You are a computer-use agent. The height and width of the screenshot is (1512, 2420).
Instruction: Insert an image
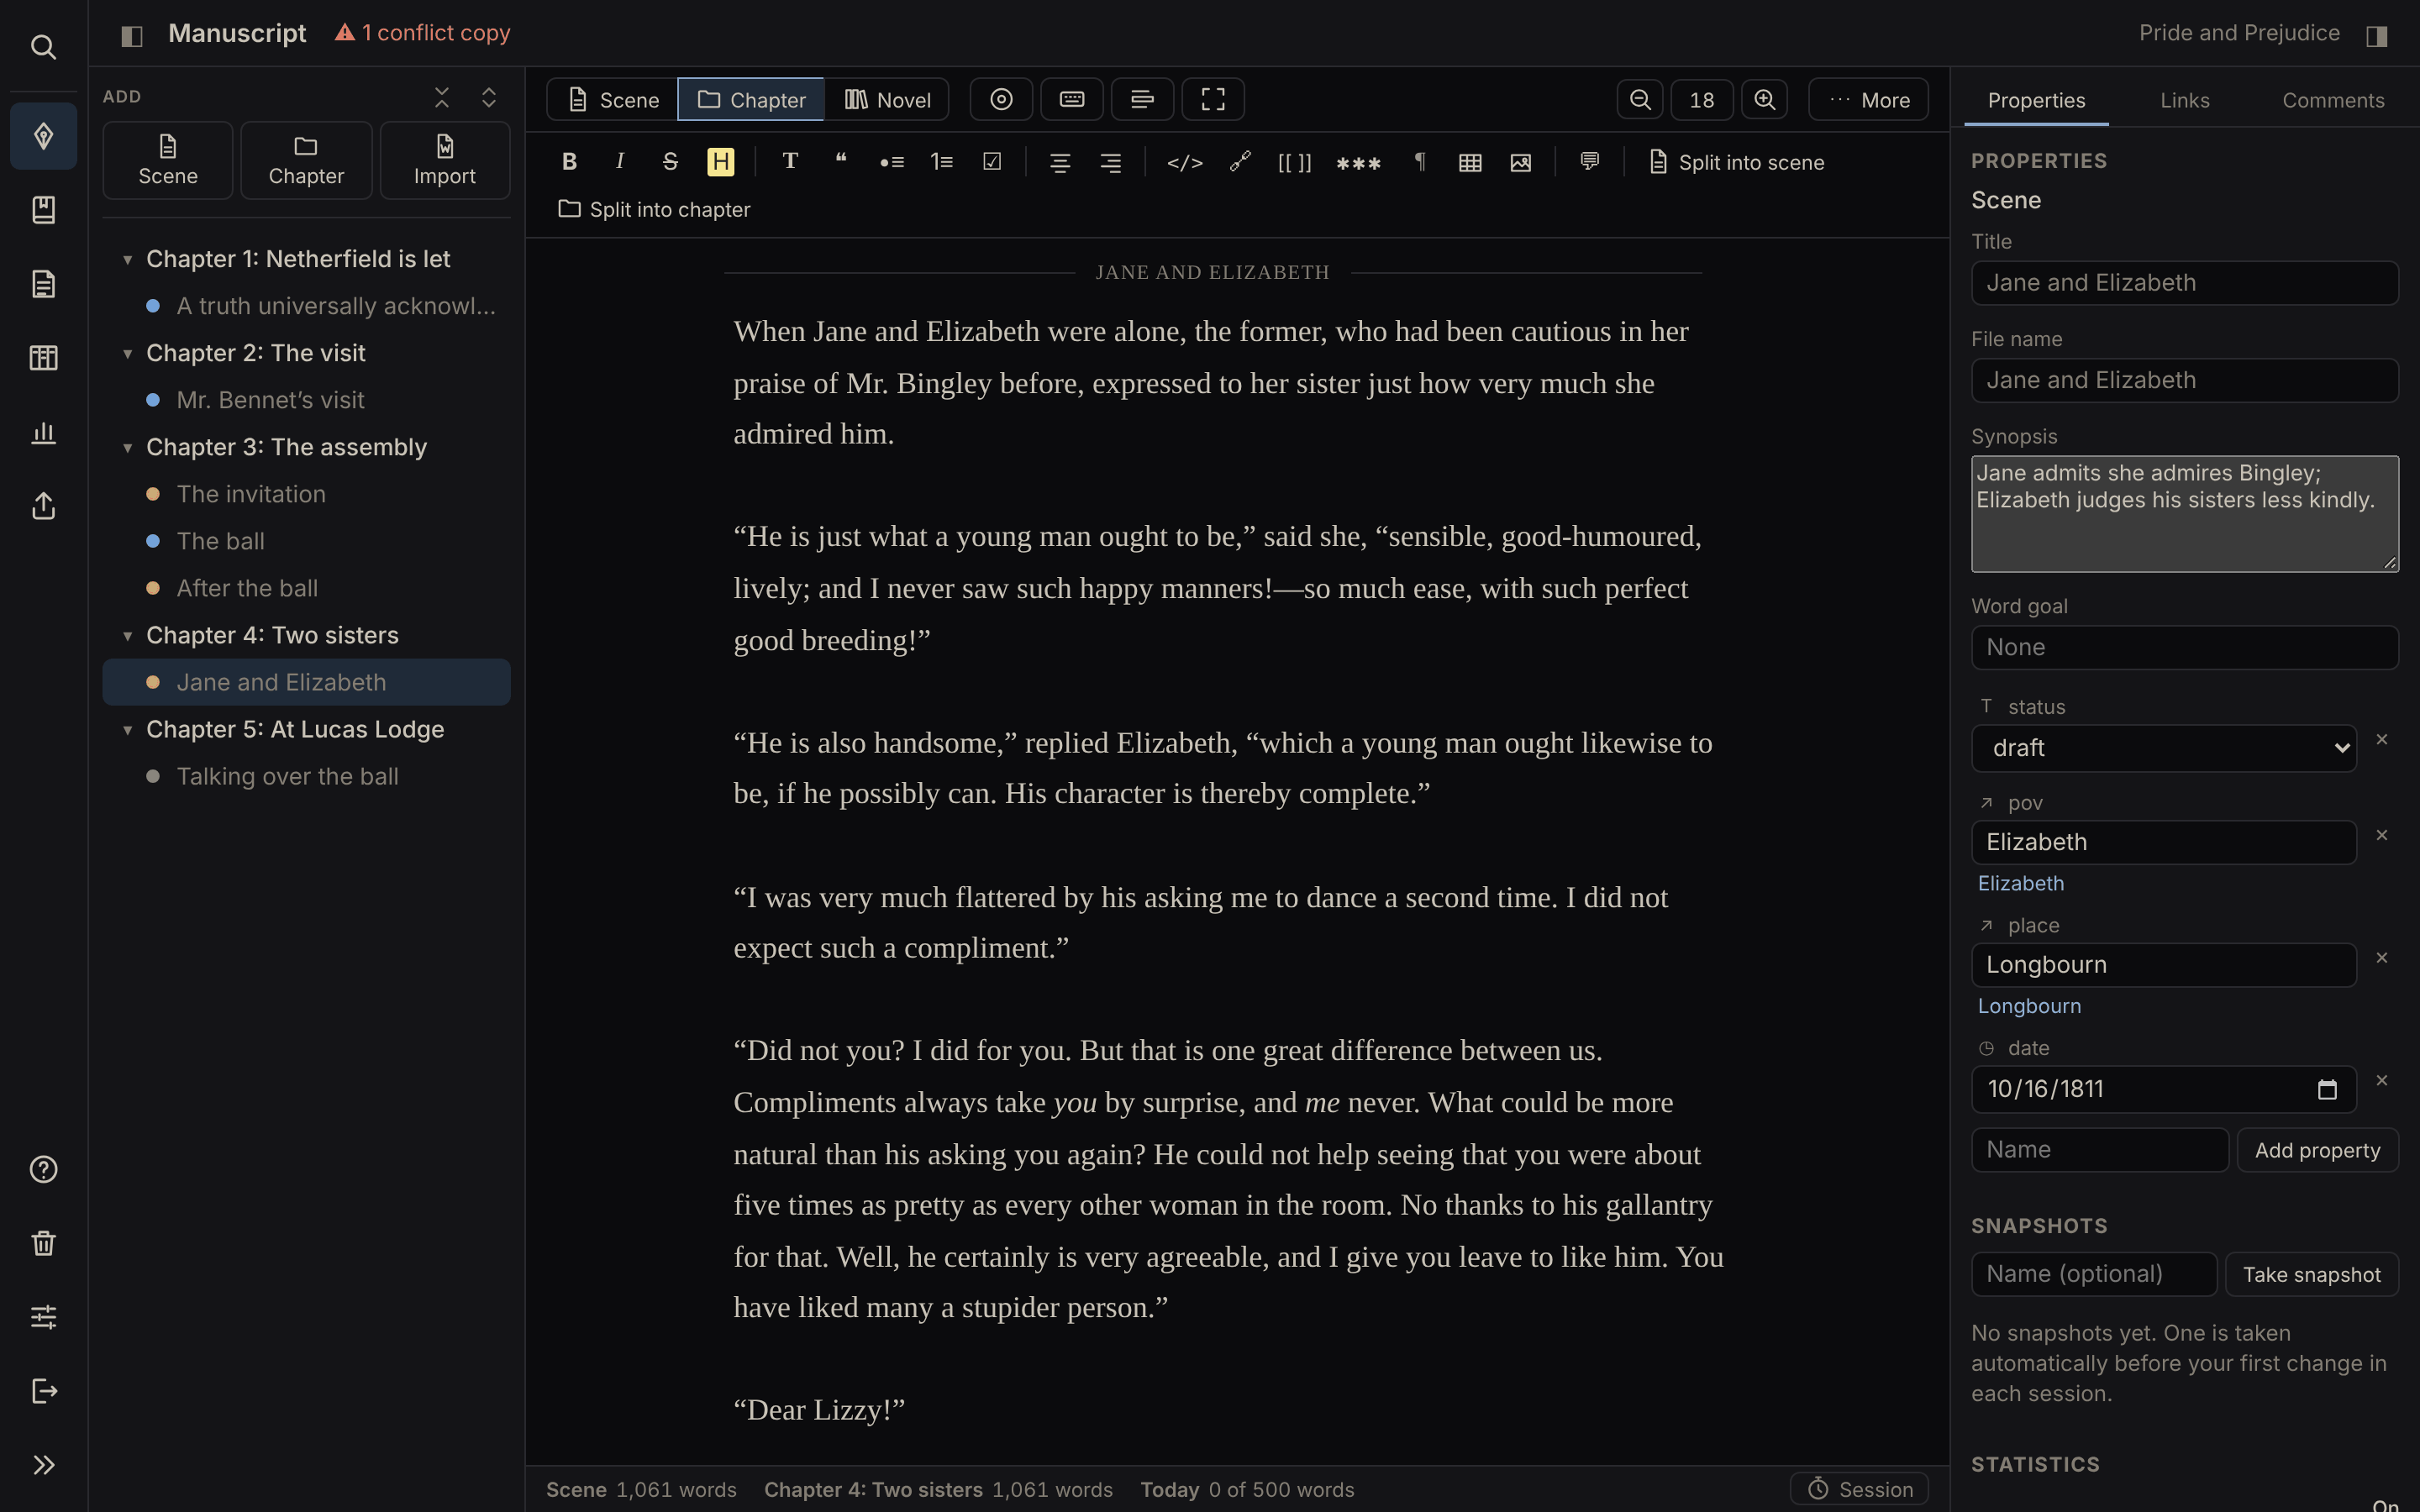point(1520,162)
